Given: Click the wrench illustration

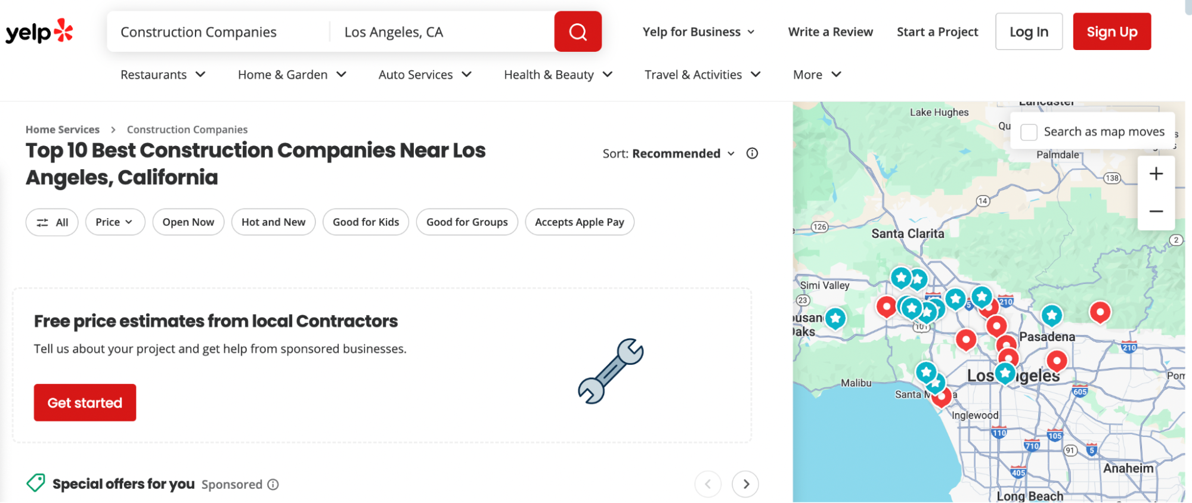Looking at the screenshot, I should click(610, 371).
